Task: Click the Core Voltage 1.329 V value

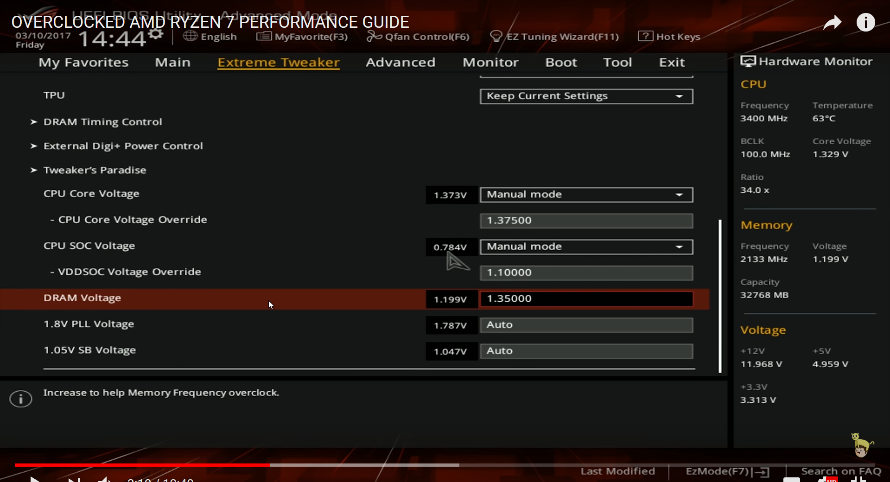Action: [830, 154]
